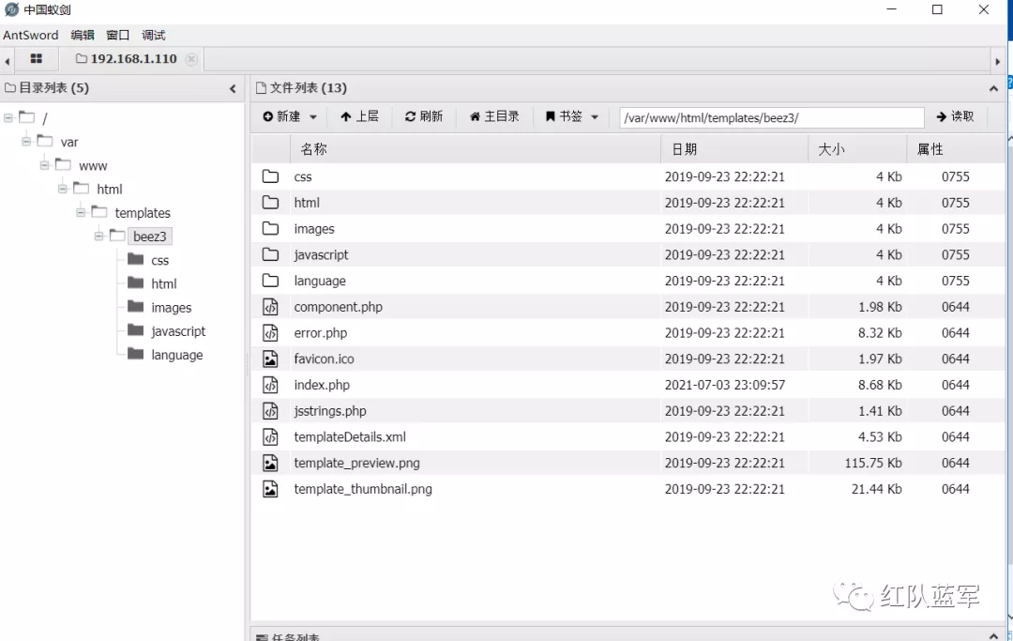This screenshot has width=1013, height=641.
Task: Select the index.php file name
Action: tap(322, 385)
